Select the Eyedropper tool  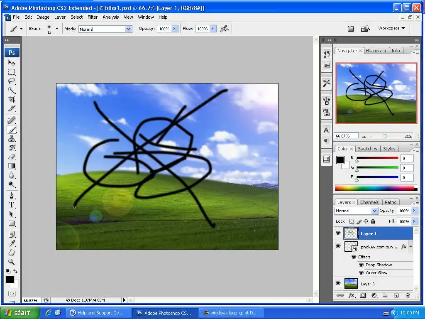point(11,243)
